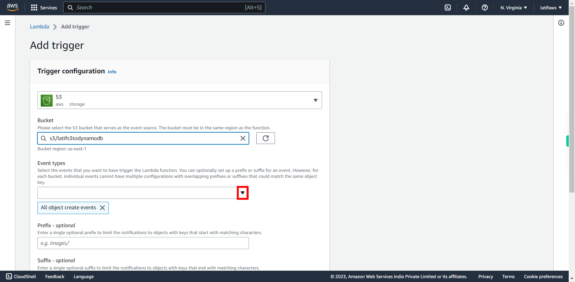
Task: Go to the Lambda breadcrumb link
Action: pyautogui.click(x=40, y=27)
